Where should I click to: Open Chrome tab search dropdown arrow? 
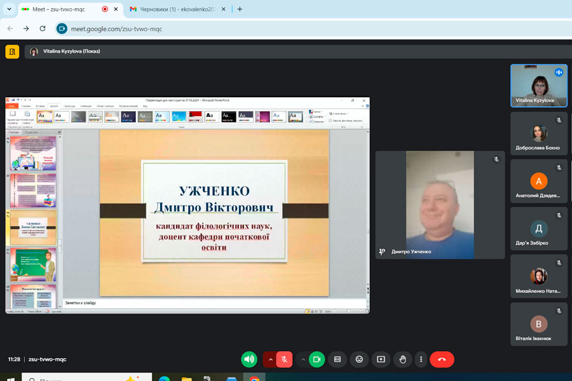pos(9,9)
